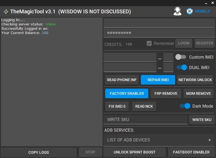Click the CREDITS : 160 label
Image resolution: width=216 pixels, height=158 pixels.
coord(118,44)
